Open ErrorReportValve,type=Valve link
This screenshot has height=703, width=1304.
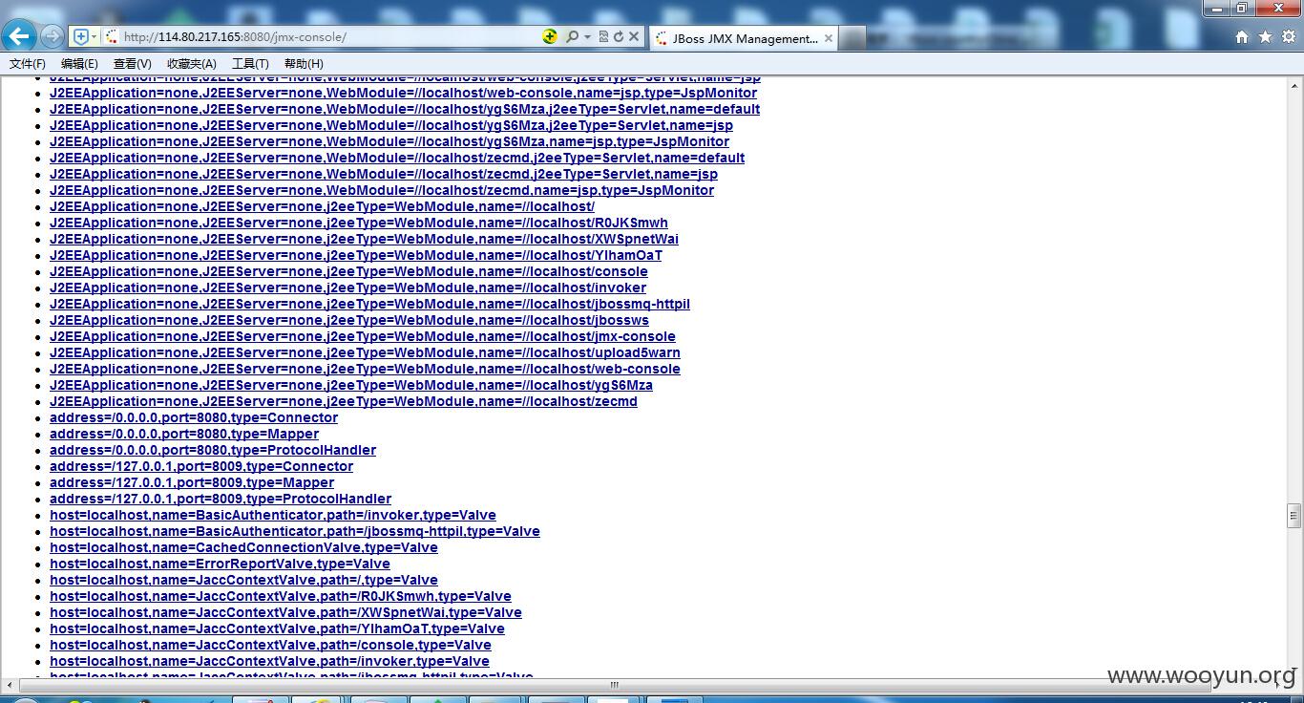[x=220, y=564]
